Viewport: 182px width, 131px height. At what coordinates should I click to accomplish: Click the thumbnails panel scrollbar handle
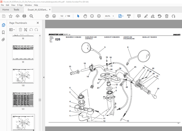pos(40,100)
